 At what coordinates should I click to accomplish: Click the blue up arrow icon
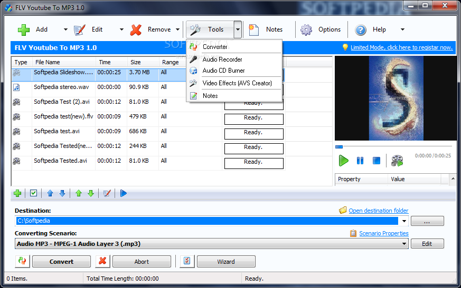[x=50, y=193]
